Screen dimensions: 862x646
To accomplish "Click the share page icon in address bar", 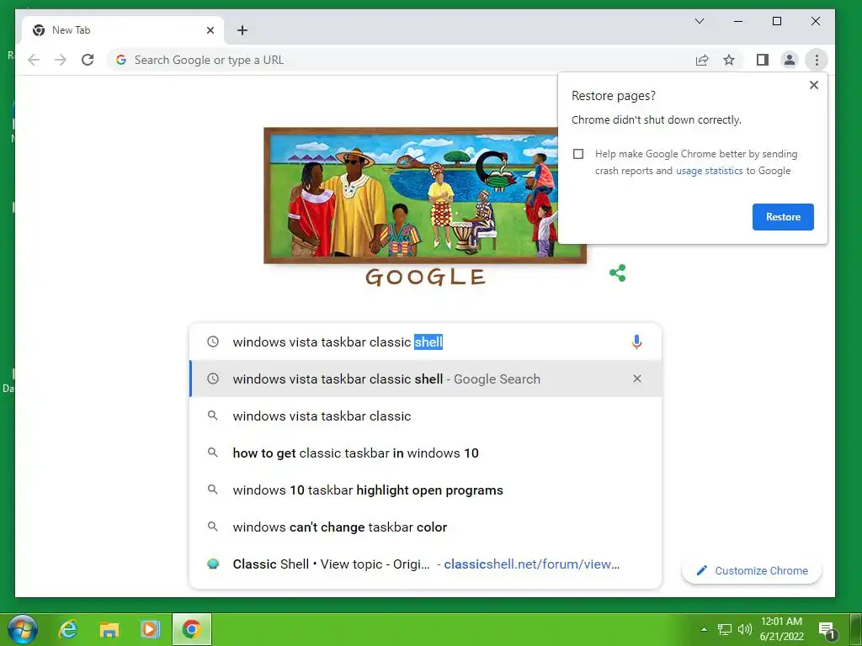I will pyautogui.click(x=702, y=60).
